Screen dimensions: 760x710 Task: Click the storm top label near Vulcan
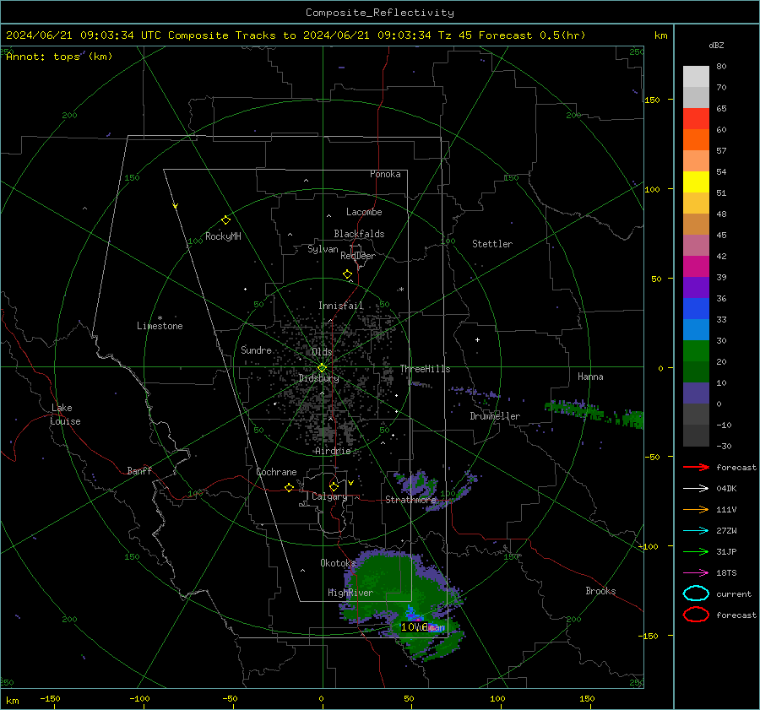pos(415,627)
